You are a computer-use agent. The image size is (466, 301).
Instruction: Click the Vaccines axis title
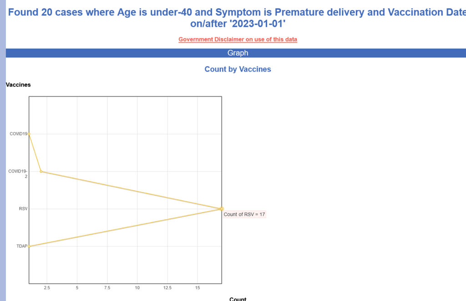[x=18, y=85]
